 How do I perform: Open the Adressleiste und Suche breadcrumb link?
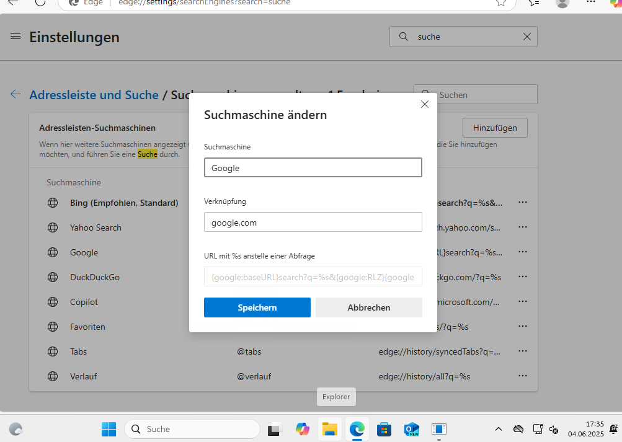coord(94,95)
